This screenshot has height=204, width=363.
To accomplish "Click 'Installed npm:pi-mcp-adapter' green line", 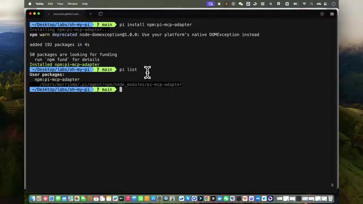I will click(x=65, y=65).
